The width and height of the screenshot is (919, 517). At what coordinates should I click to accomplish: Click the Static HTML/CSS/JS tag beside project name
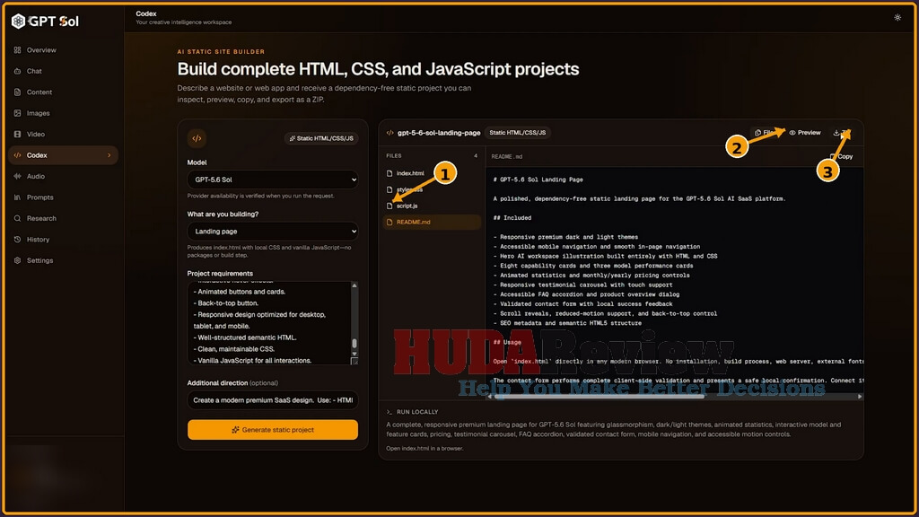(x=518, y=133)
